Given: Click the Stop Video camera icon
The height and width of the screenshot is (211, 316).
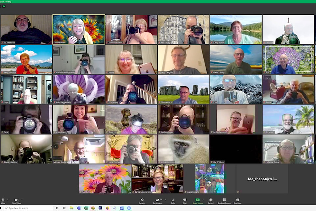Looking at the screenshot, I should [16, 200].
